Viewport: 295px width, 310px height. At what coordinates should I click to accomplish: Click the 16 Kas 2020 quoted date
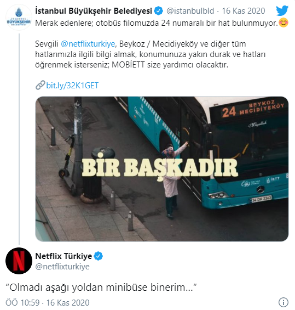[x=244, y=11]
